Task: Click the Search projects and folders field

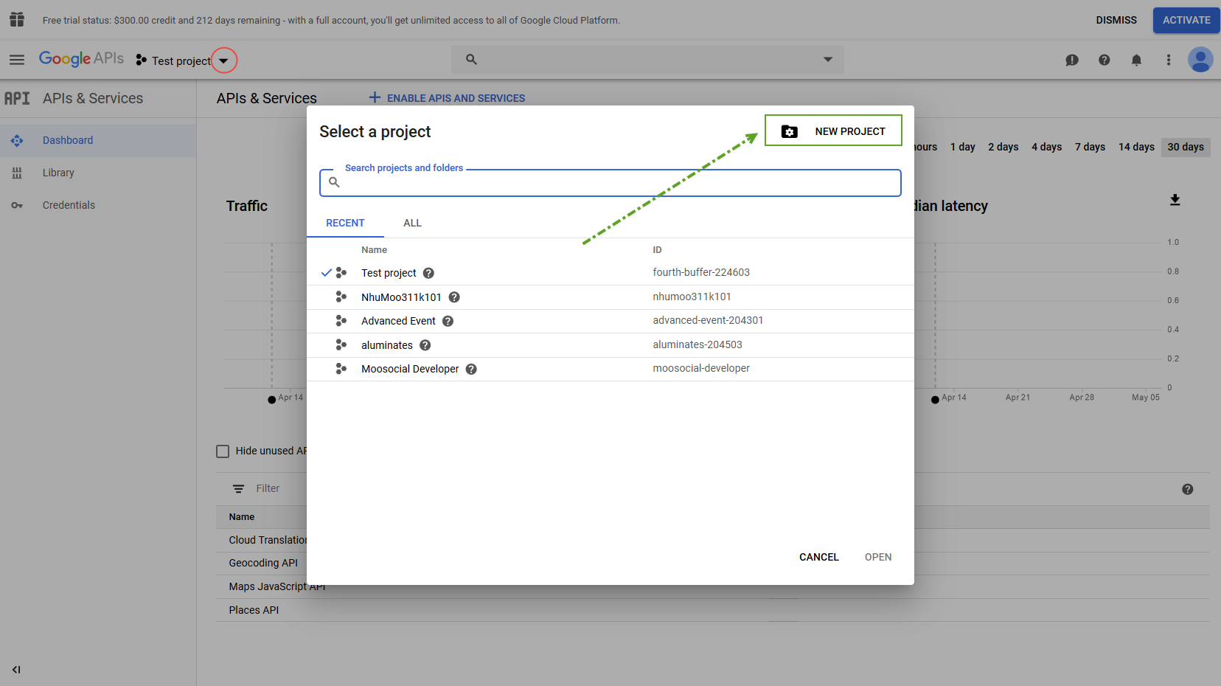Action: [610, 182]
